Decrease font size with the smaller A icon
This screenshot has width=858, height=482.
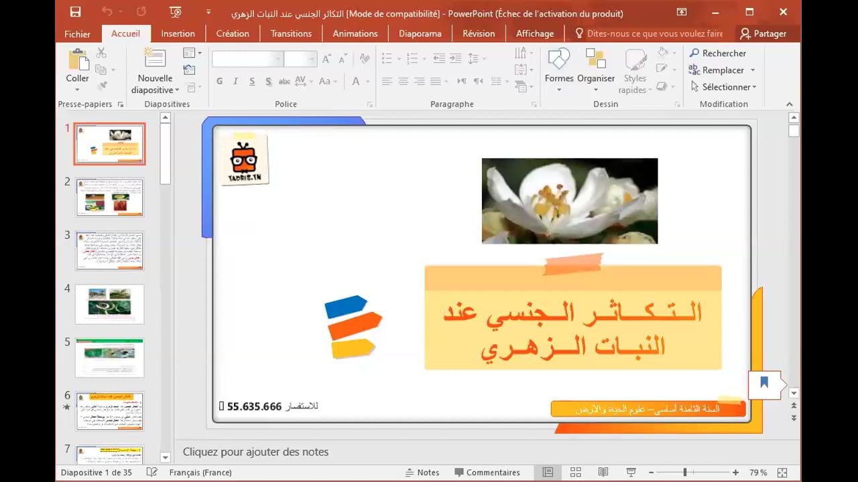click(344, 59)
